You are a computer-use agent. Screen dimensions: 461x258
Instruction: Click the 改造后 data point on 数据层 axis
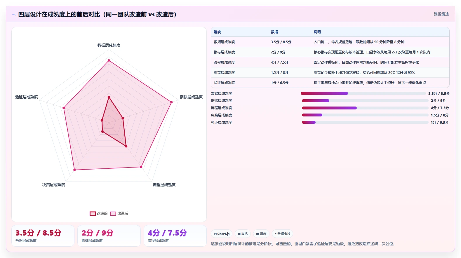(109, 60)
